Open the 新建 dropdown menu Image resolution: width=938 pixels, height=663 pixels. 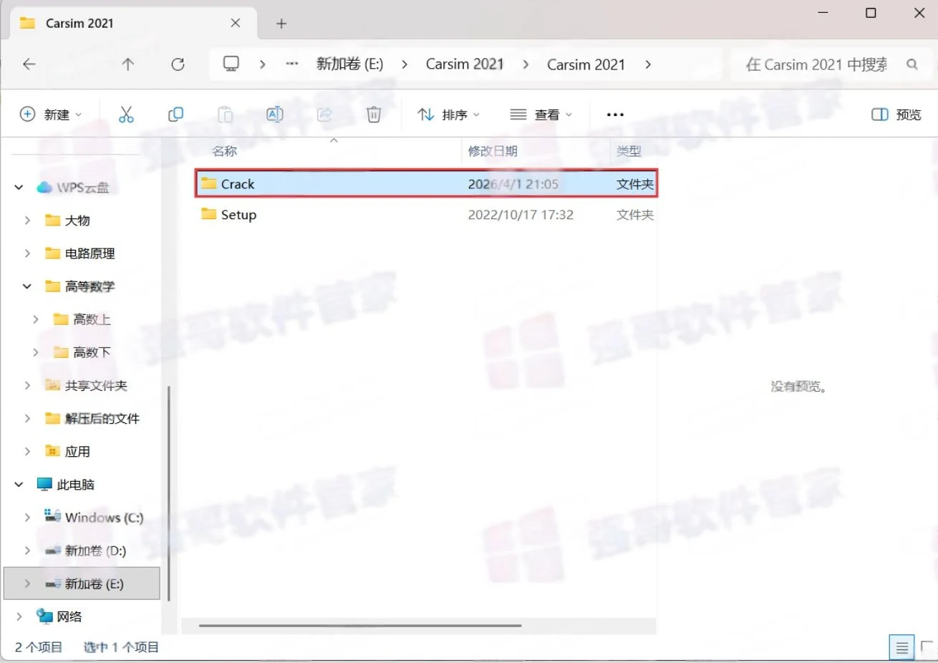(x=50, y=115)
